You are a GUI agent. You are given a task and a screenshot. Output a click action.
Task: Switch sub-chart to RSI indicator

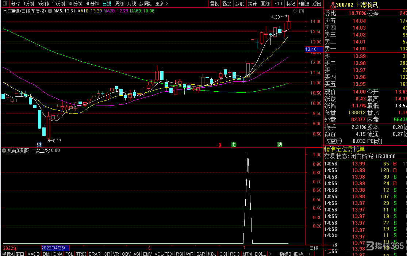179,254
